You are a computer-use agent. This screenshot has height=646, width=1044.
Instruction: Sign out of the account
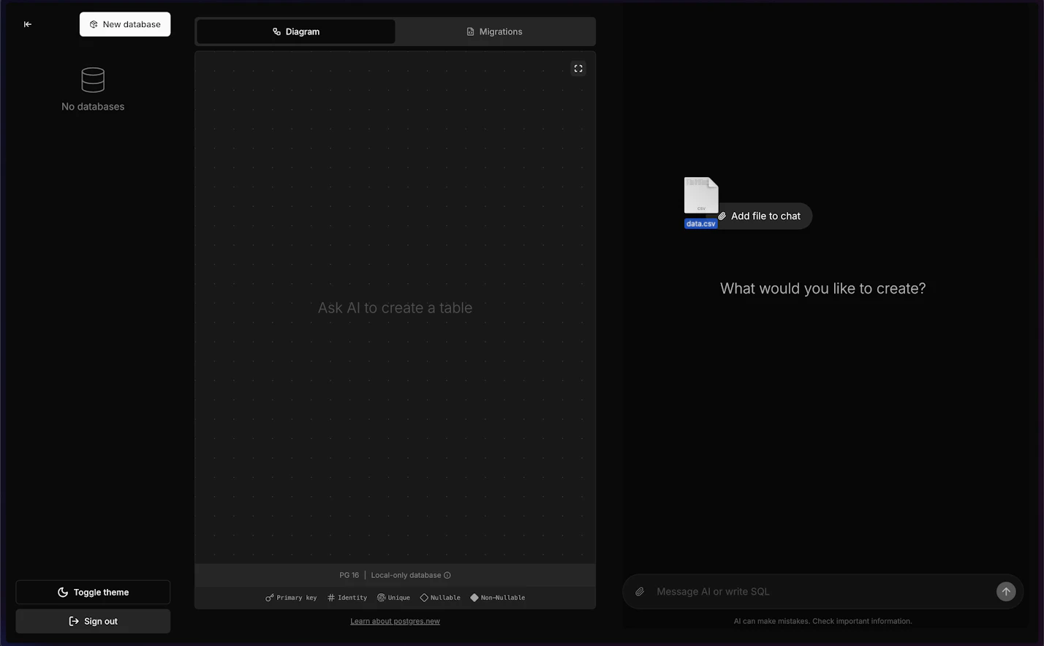(93, 621)
